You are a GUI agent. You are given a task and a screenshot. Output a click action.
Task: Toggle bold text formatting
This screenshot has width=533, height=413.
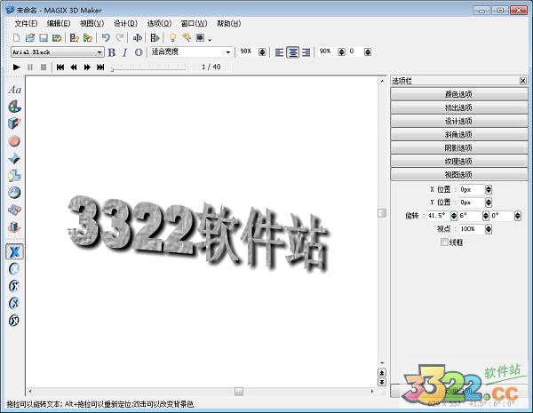coord(112,52)
